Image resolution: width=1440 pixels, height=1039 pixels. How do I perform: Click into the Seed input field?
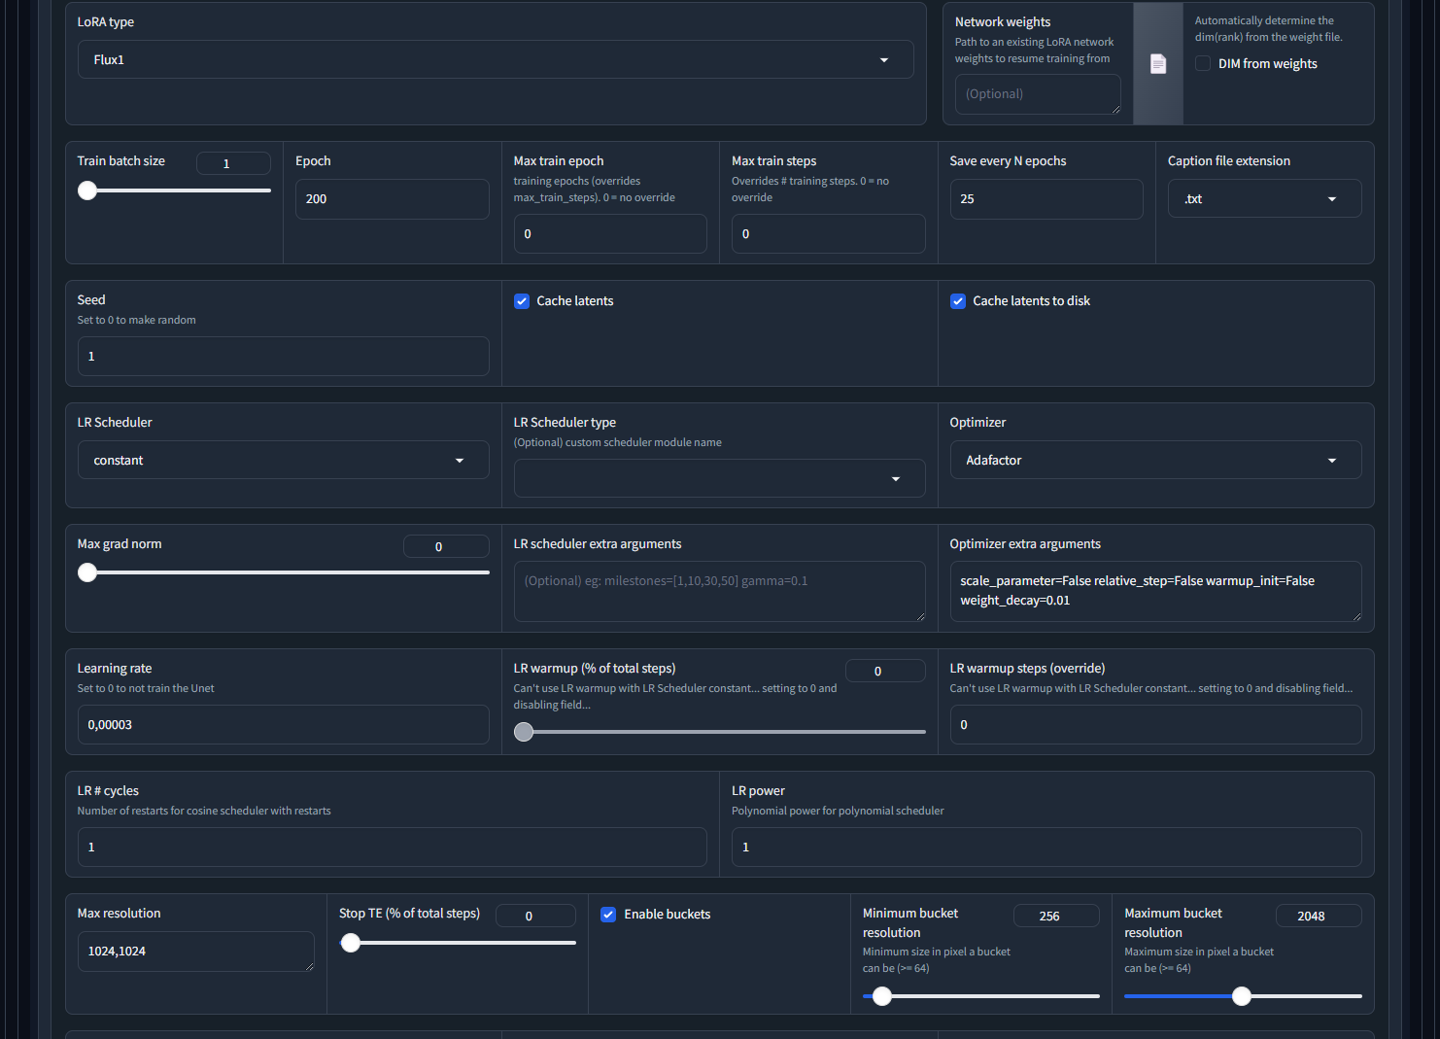point(283,357)
